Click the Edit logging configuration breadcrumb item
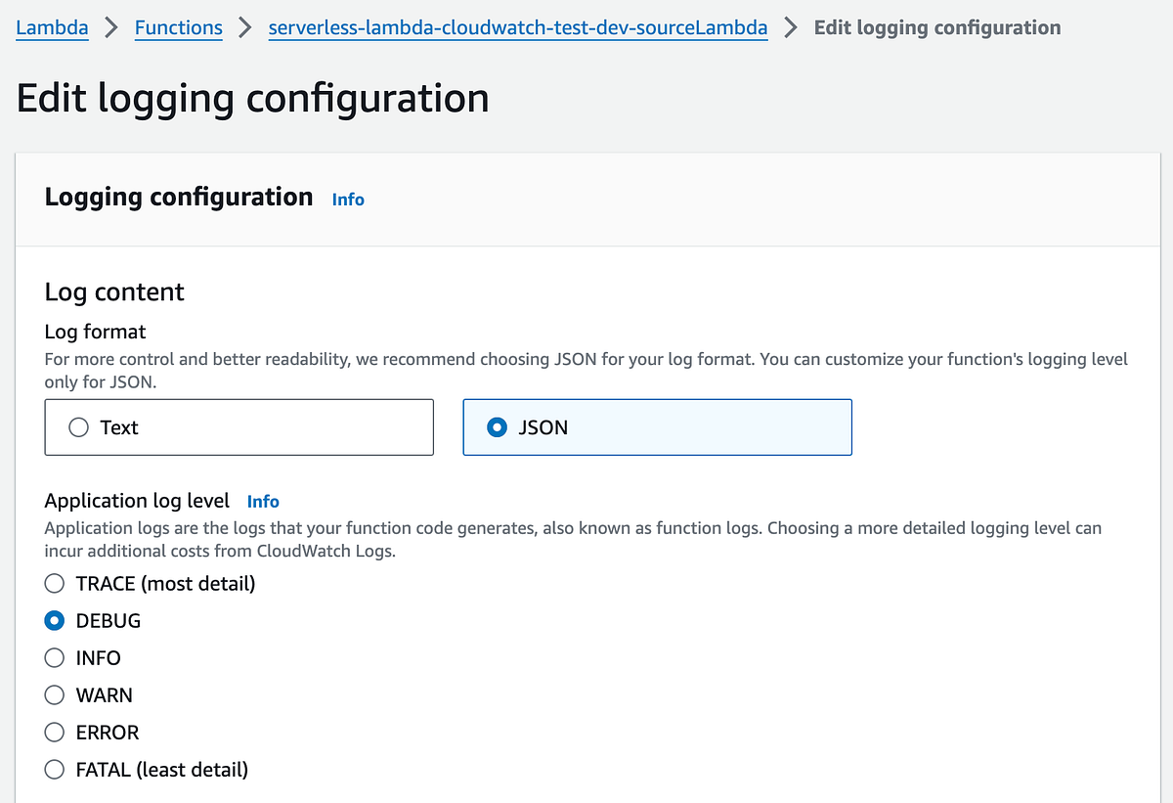 tap(936, 27)
